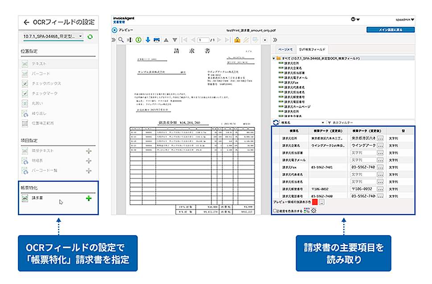Select the チェックボックス position type

pos(25,83)
